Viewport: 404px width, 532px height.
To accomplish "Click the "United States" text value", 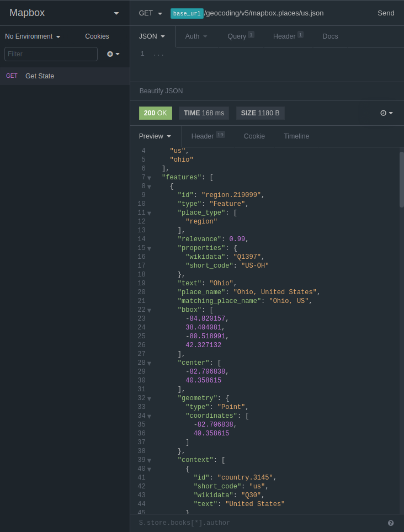I will point(255,504).
